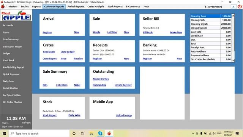Open notification center icon

[x=237, y=134]
